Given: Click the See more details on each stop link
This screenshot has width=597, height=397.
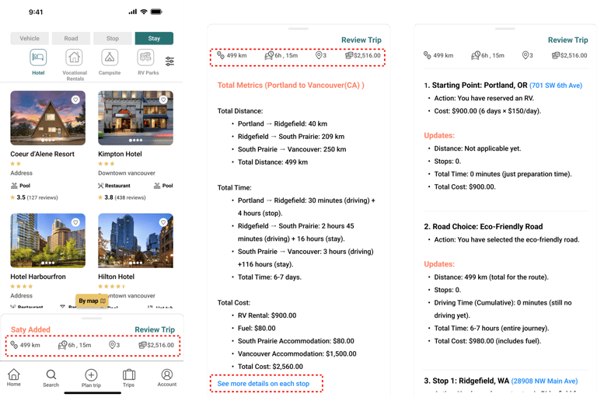Looking at the screenshot, I should (263, 384).
